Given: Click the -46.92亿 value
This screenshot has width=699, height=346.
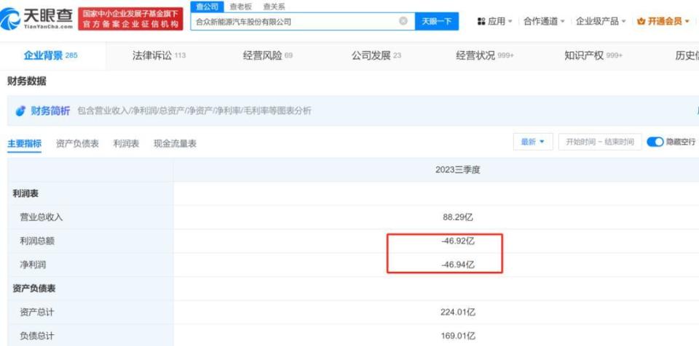Looking at the screenshot, I should coord(458,241).
